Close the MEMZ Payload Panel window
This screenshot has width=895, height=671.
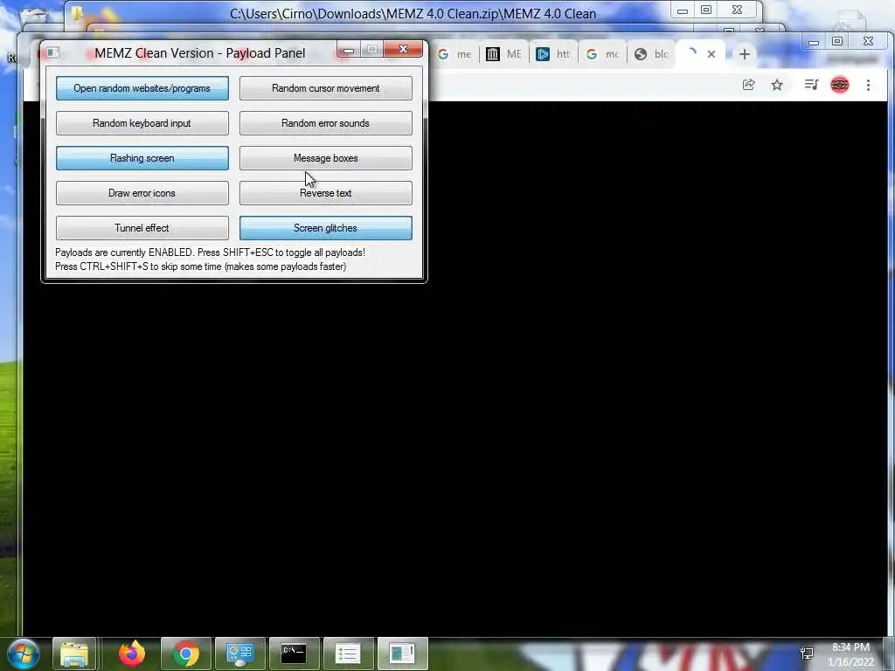(403, 50)
